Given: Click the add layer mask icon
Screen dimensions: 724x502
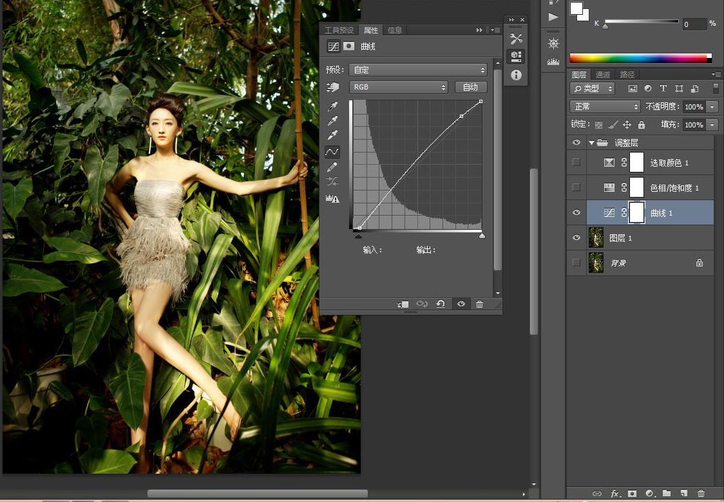Looking at the screenshot, I should click(x=632, y=494).
